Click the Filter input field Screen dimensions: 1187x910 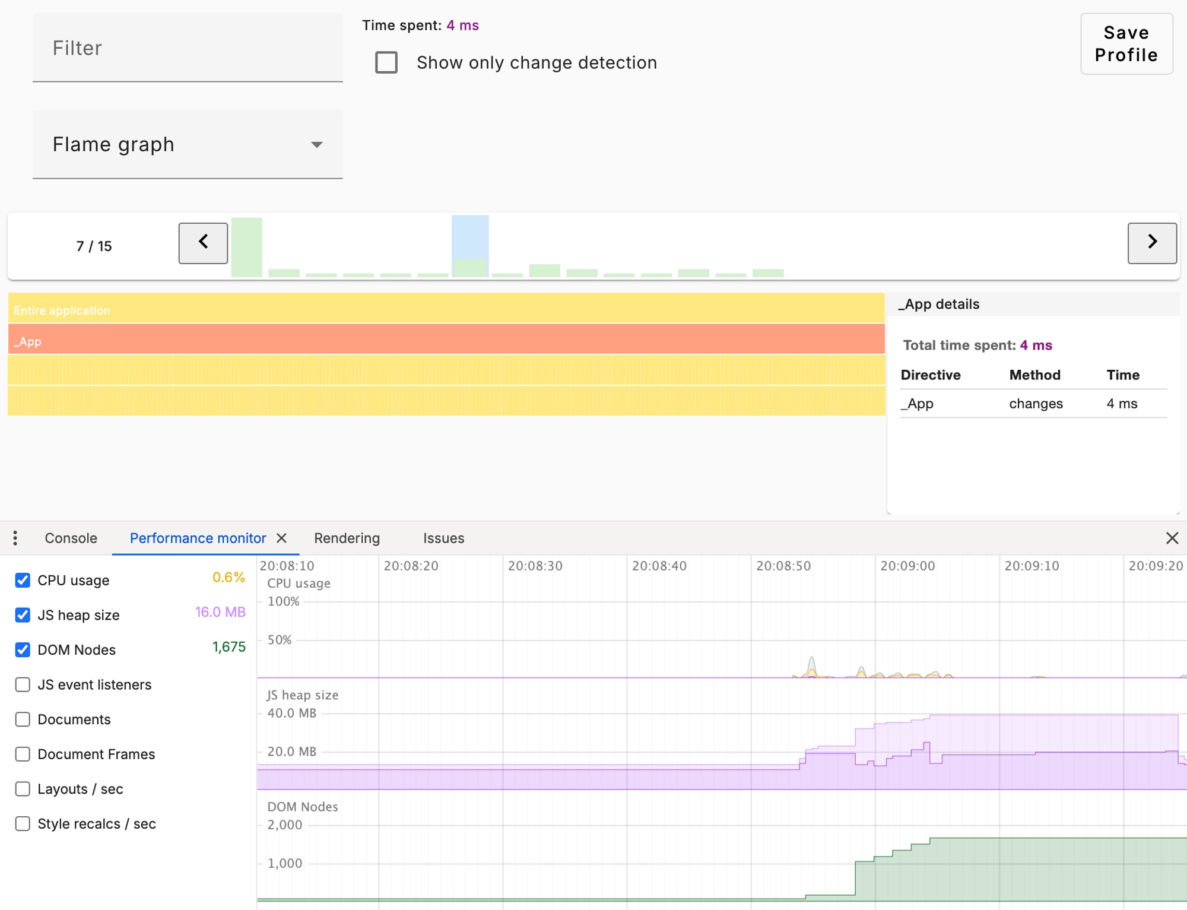(188, 48)
